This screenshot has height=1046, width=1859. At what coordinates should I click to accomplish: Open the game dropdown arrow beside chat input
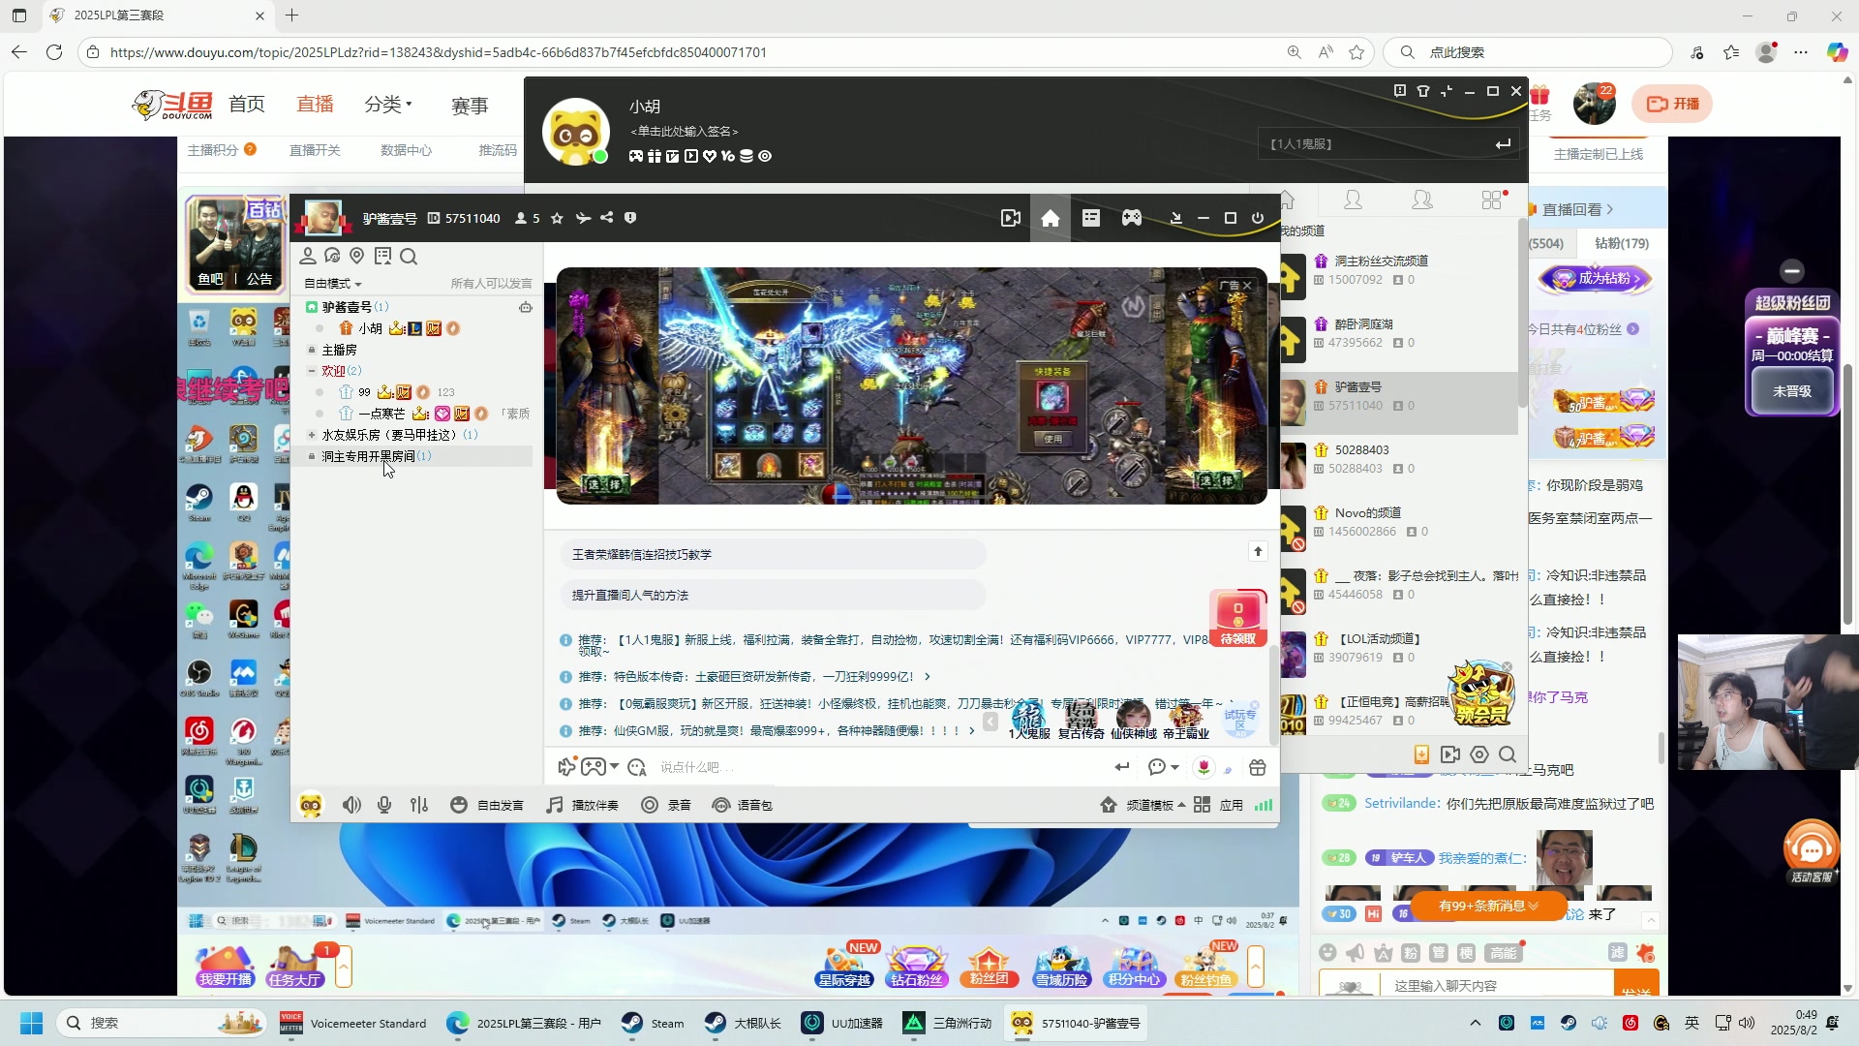[x=614, y=767]
